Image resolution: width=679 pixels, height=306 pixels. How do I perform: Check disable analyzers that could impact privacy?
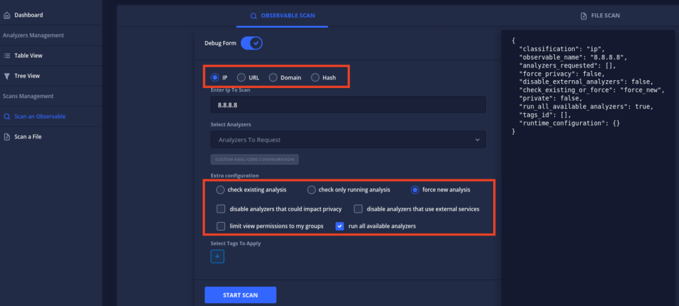pyautogui.click(x=221, y=209)
